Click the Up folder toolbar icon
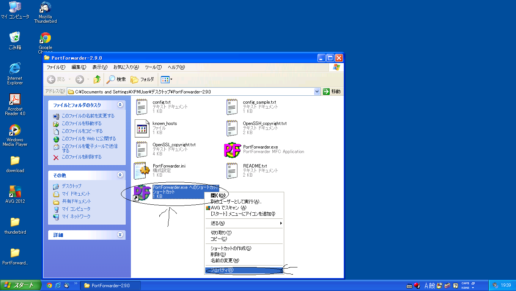The image size is (516, 291). click(97, 79)
